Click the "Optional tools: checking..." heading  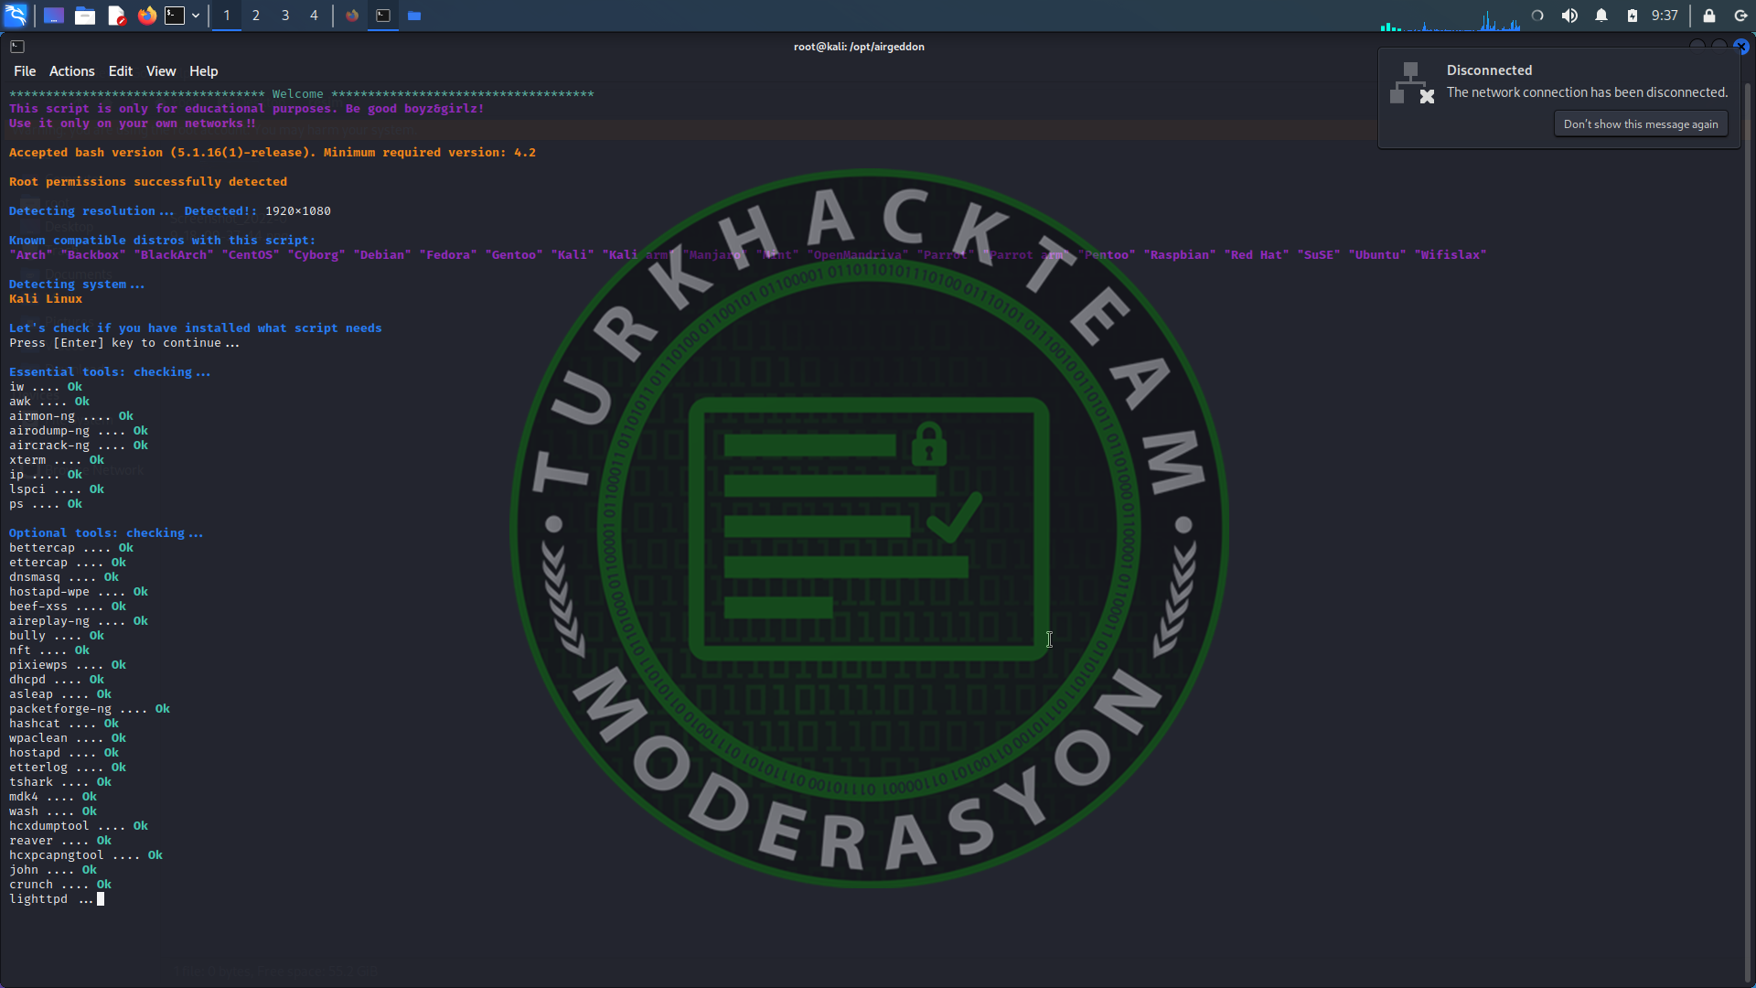tap(106, 533)
